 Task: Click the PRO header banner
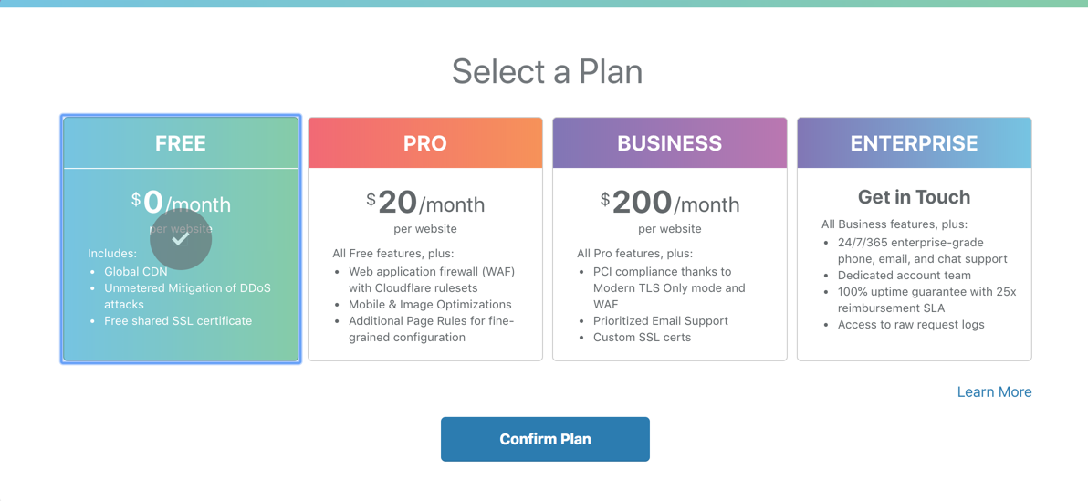click(x=425, y=143)
